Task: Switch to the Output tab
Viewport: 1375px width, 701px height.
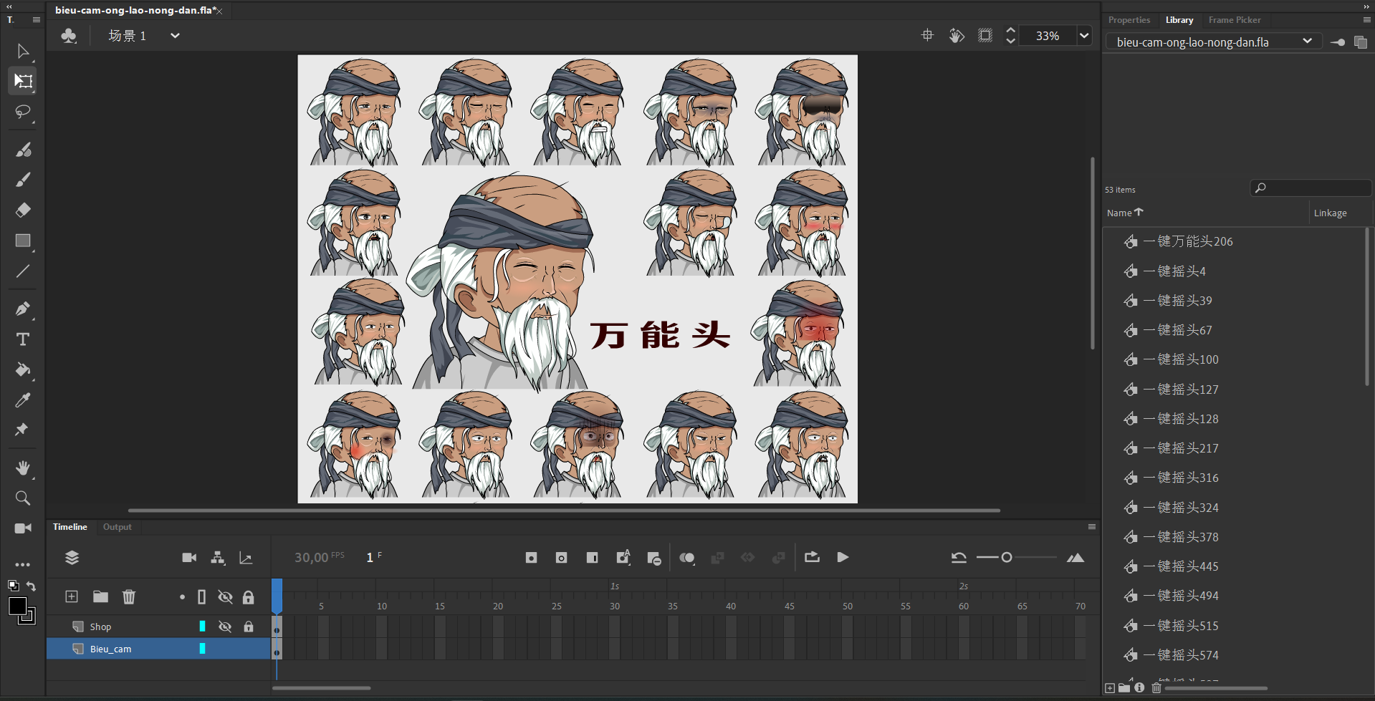Action: pyautogui.click(x=117, y=527)
